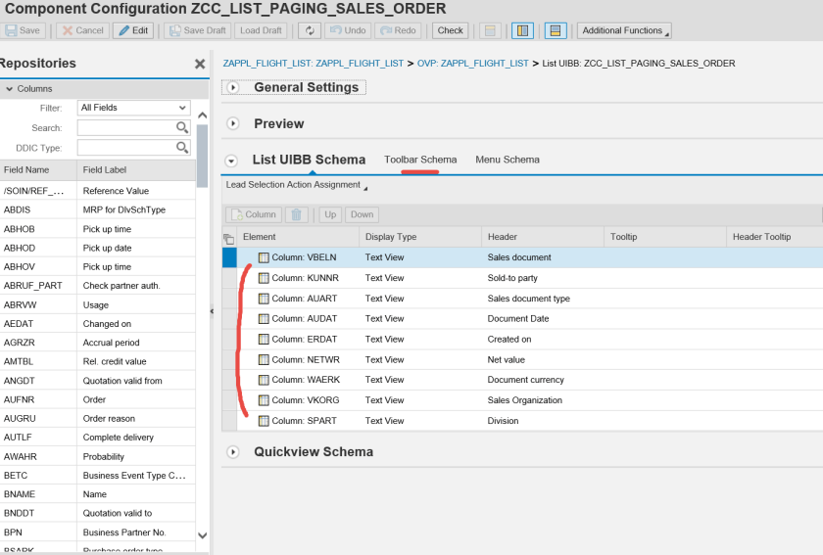Image resolution: width=823 pixels, height=555 pixels.
Task: Click the magnifier icon beside DDIC Type field
Action: pyautogui.click(x=182, y=148)
